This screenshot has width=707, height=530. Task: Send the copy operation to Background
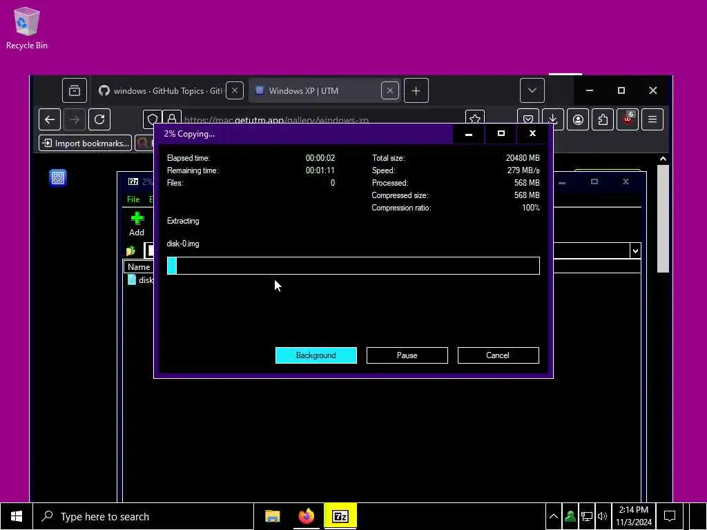(x=316, y=355)
